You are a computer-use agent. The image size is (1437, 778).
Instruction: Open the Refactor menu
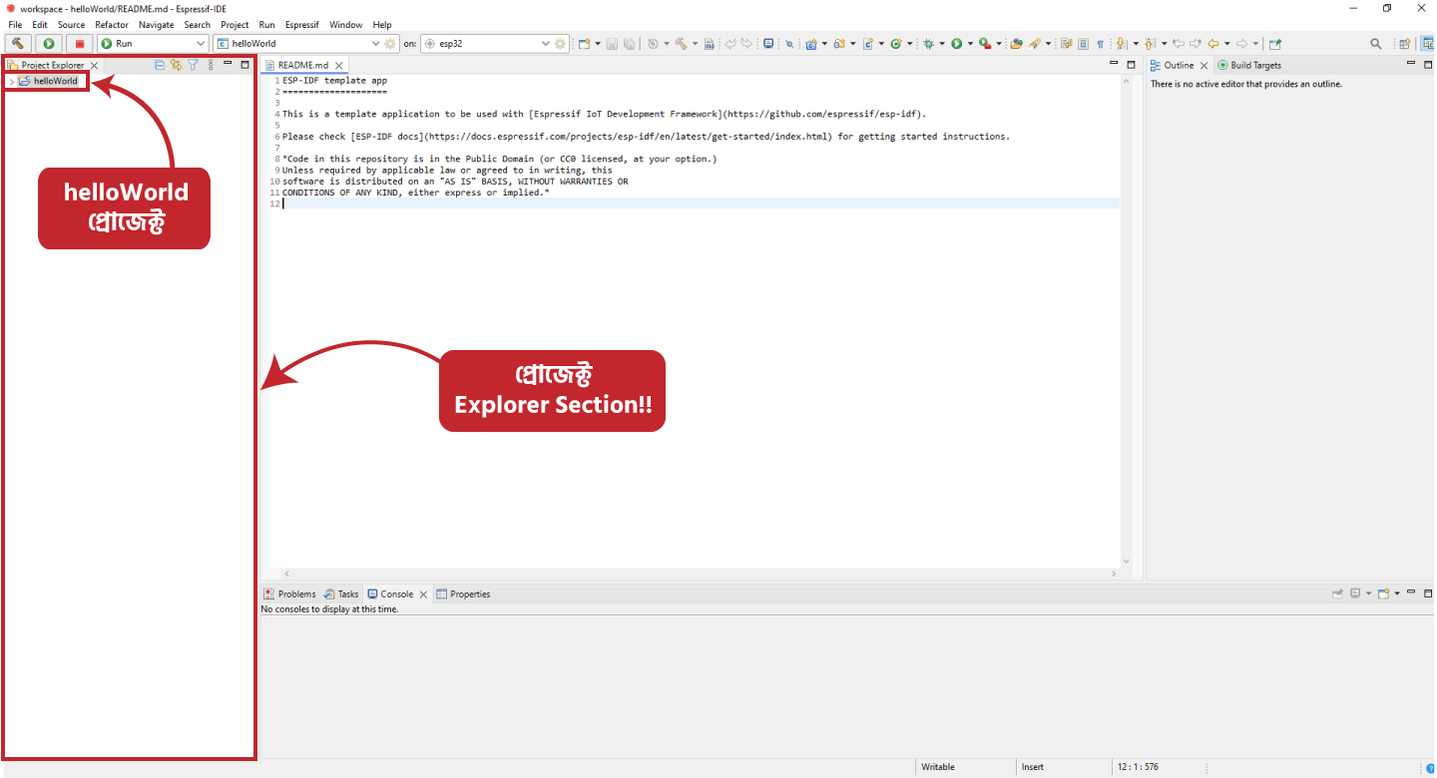click(112, 24)
